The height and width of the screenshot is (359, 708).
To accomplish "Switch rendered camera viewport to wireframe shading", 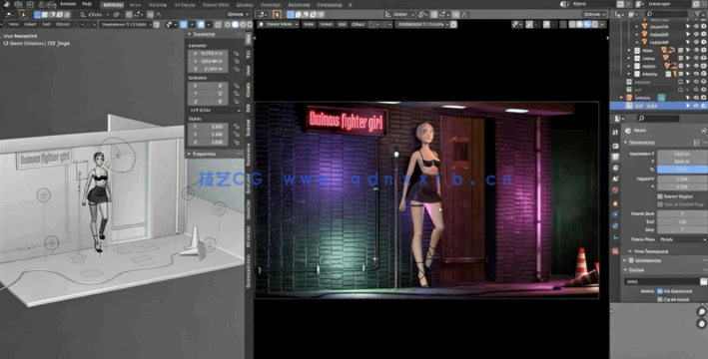I will click(x=572, y=24).
